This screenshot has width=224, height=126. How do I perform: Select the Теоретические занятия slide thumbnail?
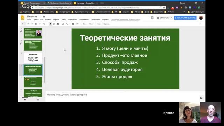[33, 70]
